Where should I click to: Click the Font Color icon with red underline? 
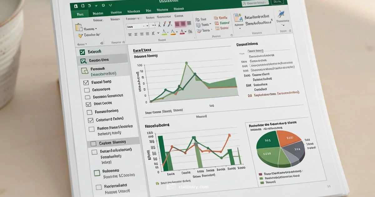tap(182, 32)
